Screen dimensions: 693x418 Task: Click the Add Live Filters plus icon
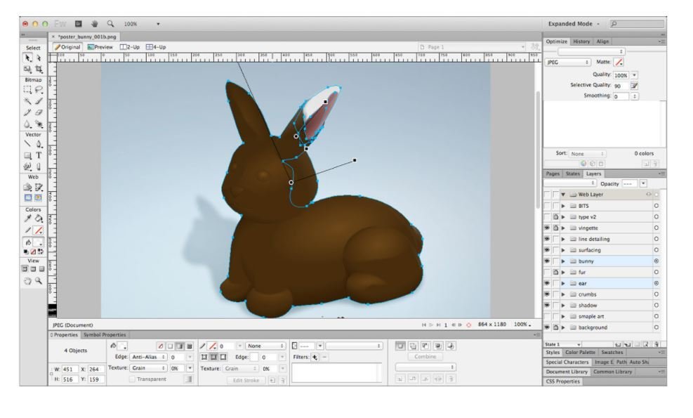click(315, 357)
